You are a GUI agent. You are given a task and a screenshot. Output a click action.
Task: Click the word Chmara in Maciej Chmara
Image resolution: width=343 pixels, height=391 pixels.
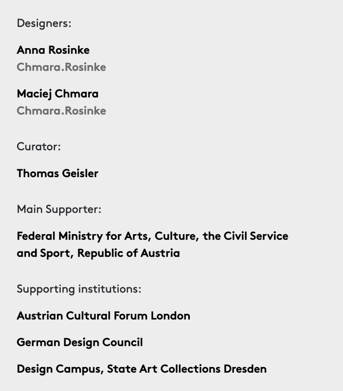pos(76,94)
